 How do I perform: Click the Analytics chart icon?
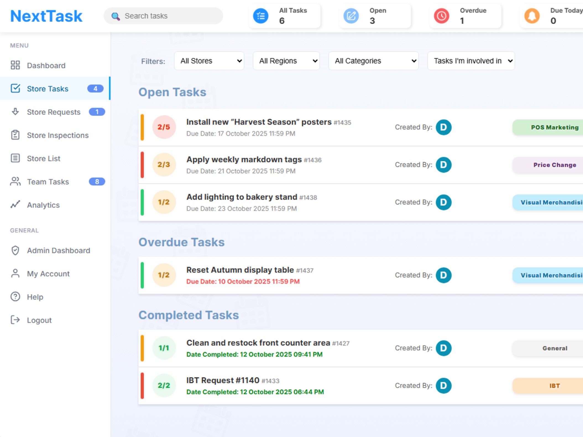coord(15,204)
